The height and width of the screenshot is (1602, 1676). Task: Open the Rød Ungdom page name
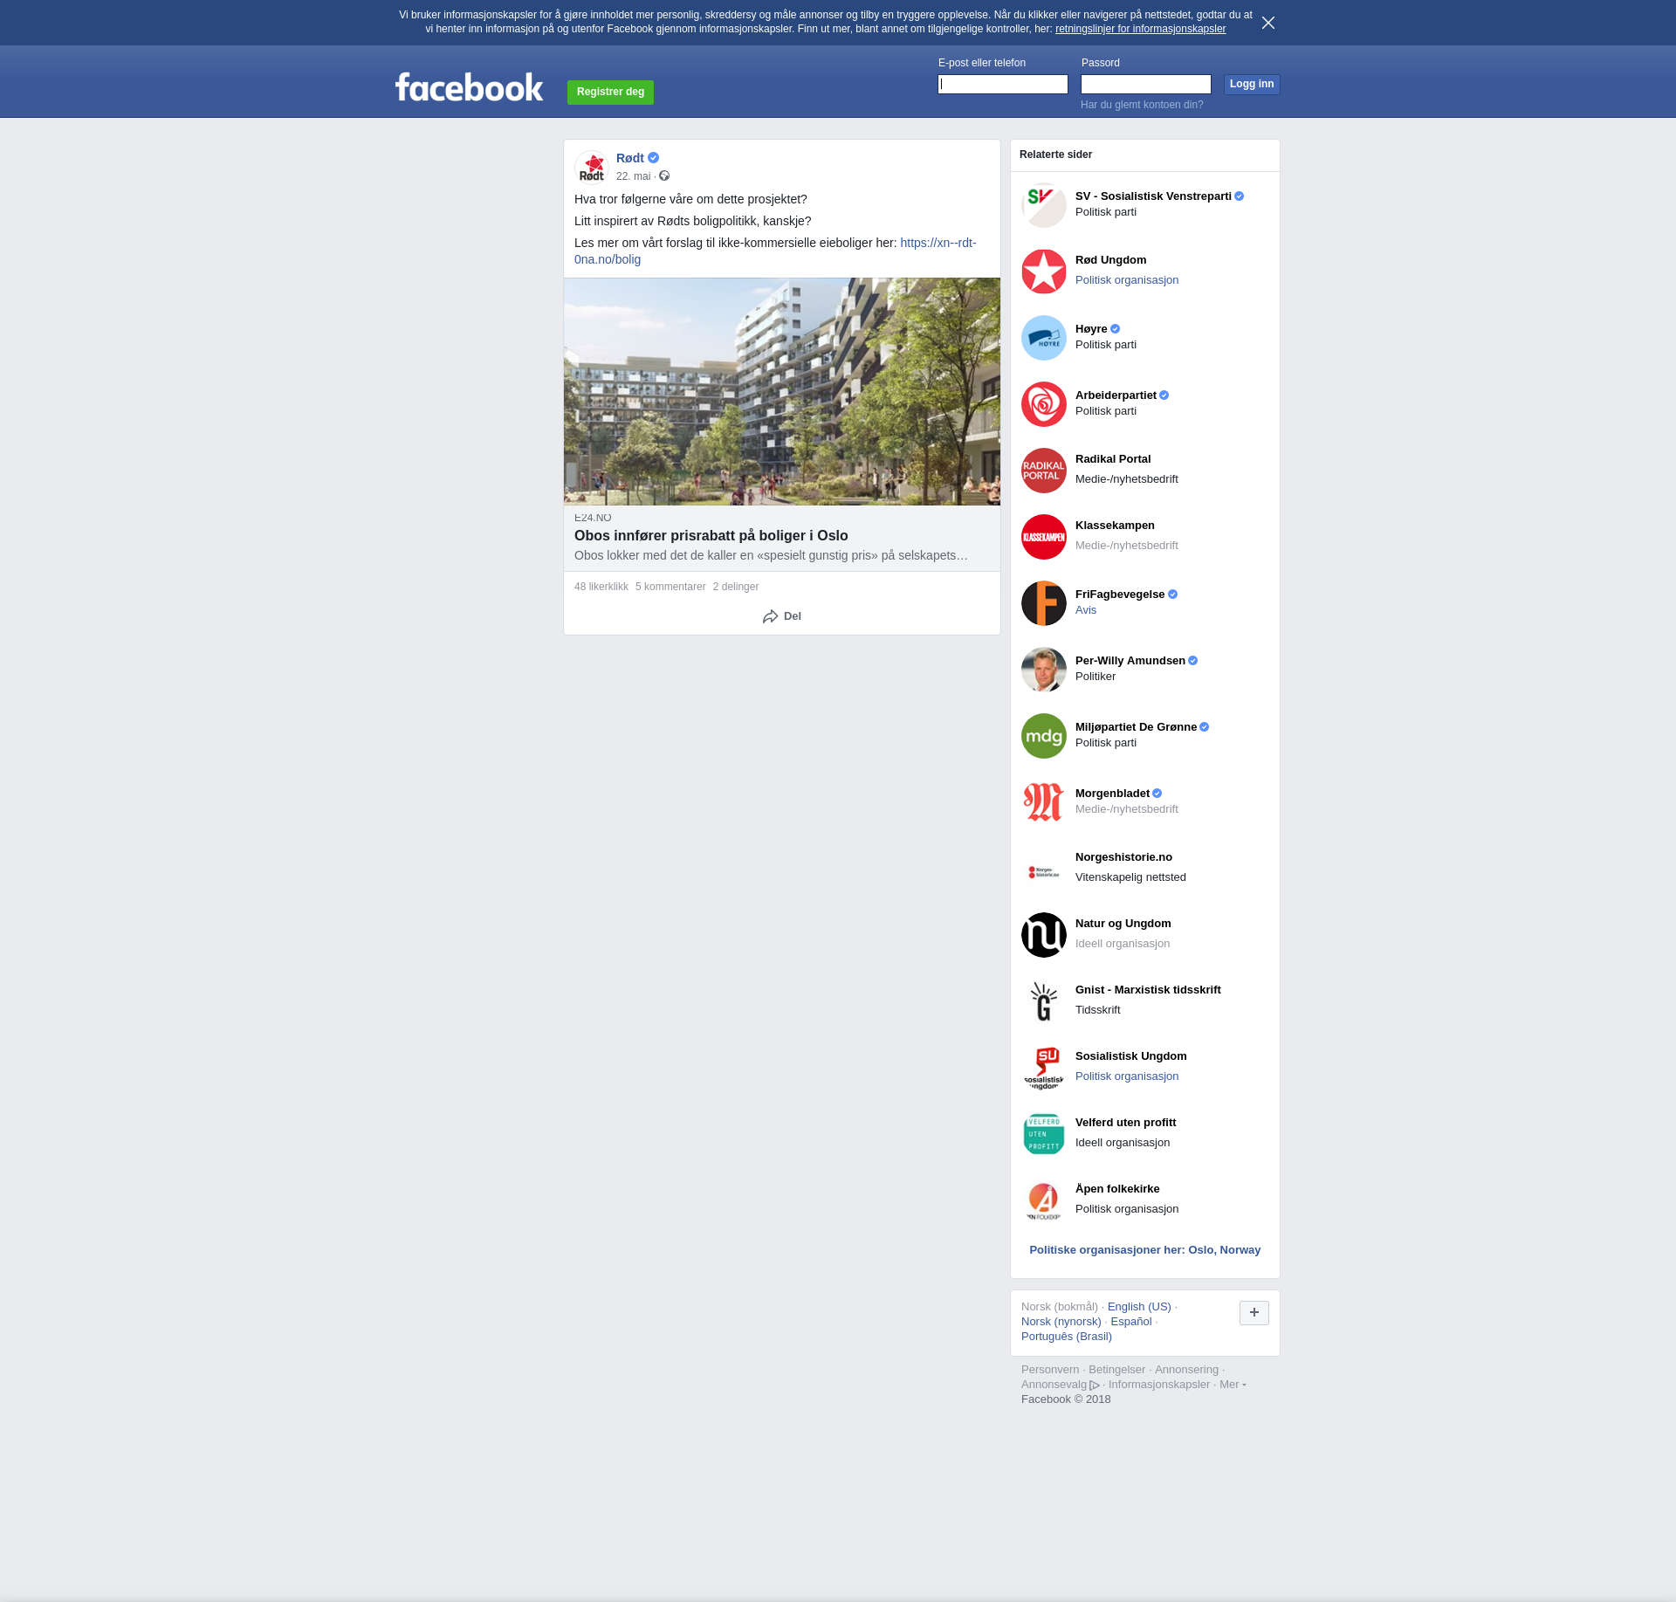coord(1110,260)
